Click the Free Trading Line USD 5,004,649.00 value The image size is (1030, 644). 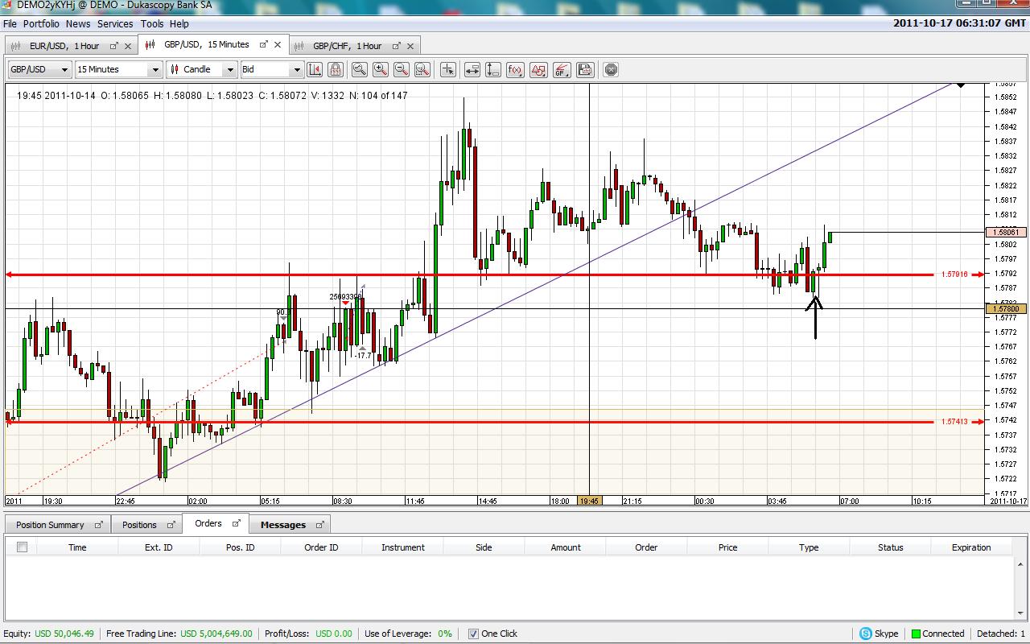[x=216, y=634]
